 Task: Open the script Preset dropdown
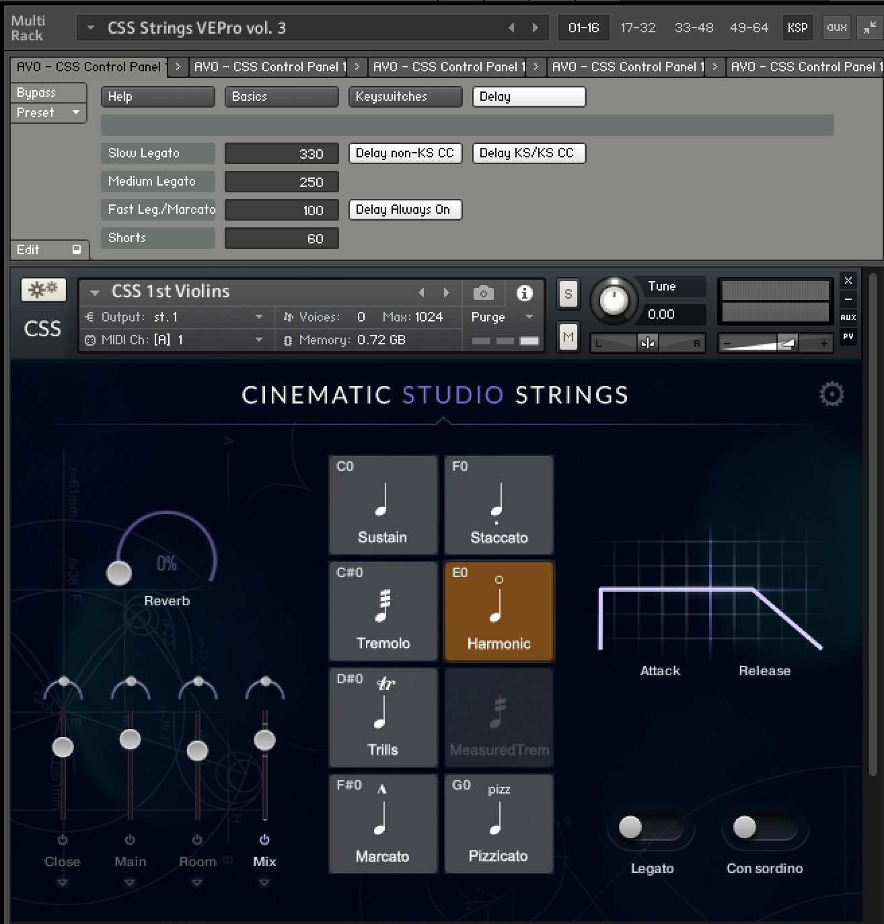coord(48,112)
